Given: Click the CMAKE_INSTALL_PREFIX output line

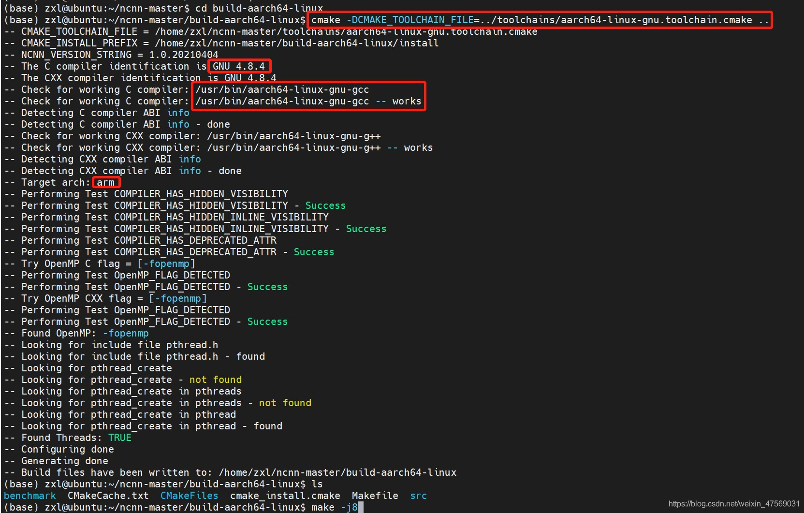Looking at the screenshot, I should [x=222, y=43].
